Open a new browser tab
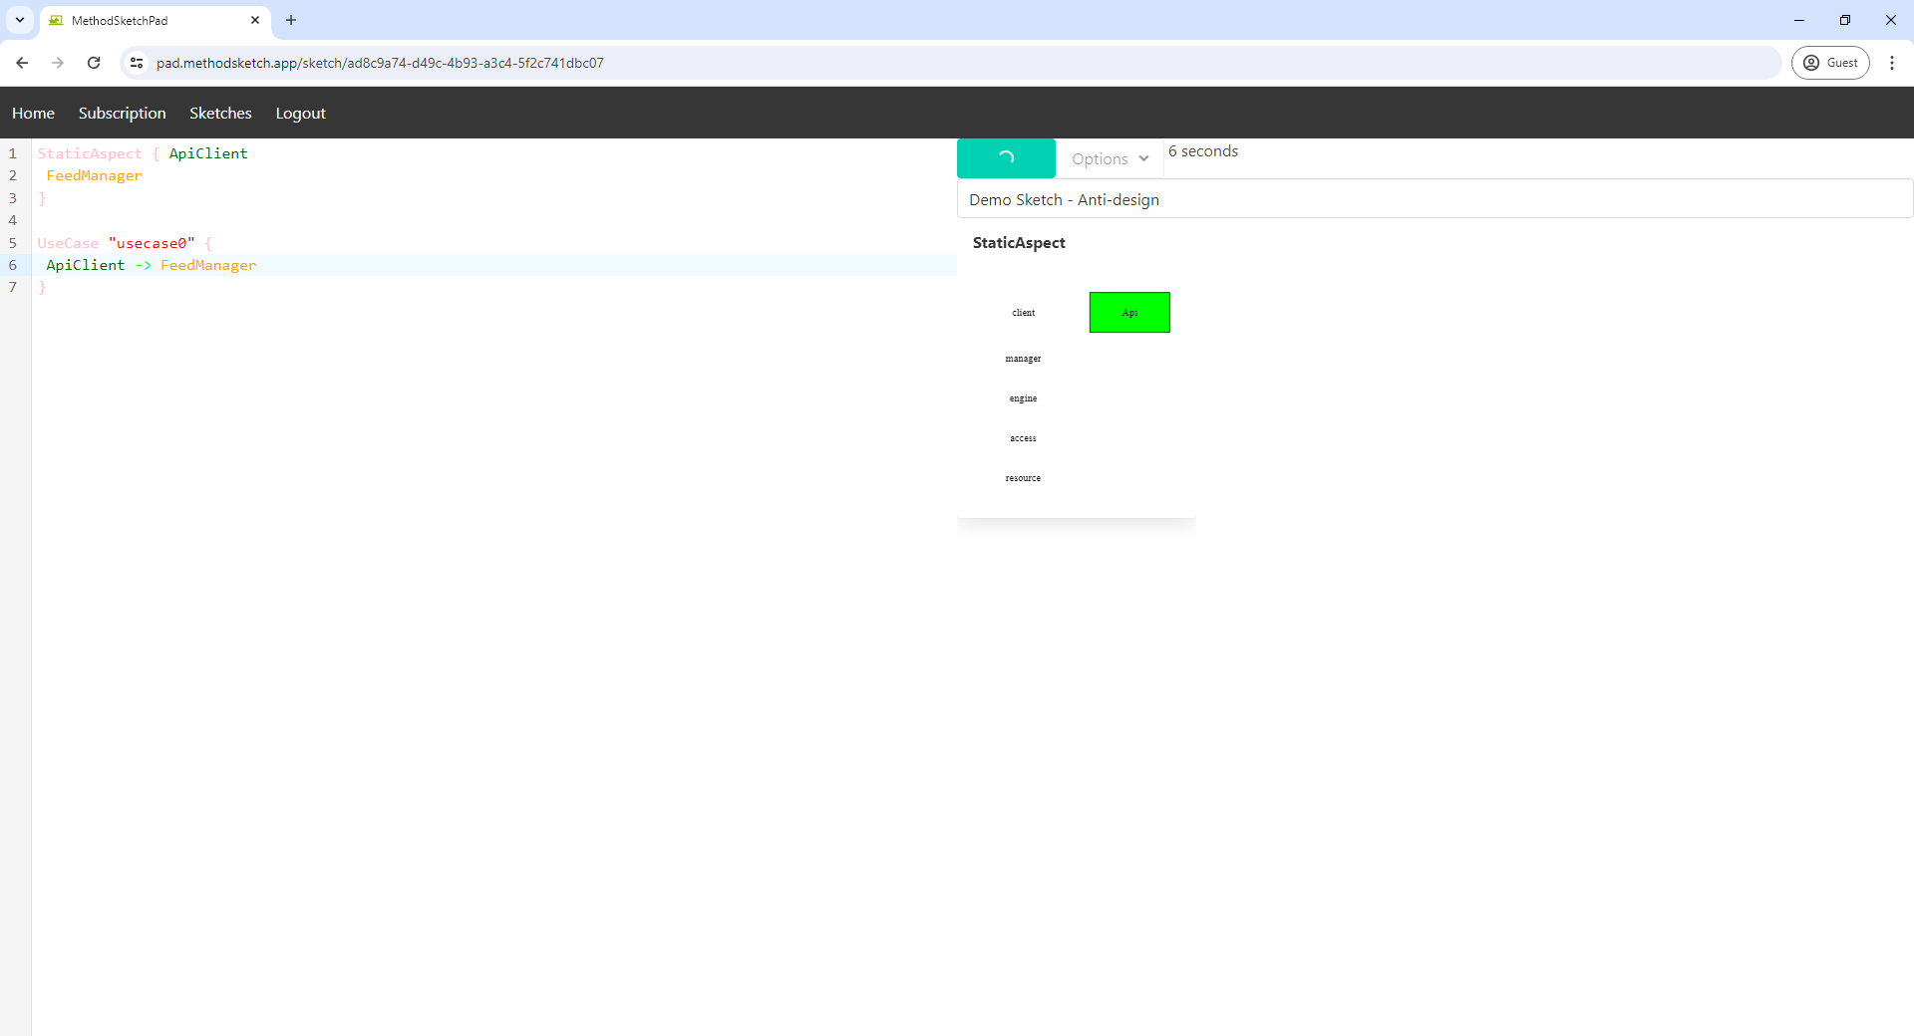Screen dimensions: 1914x1036 [291, 20]
